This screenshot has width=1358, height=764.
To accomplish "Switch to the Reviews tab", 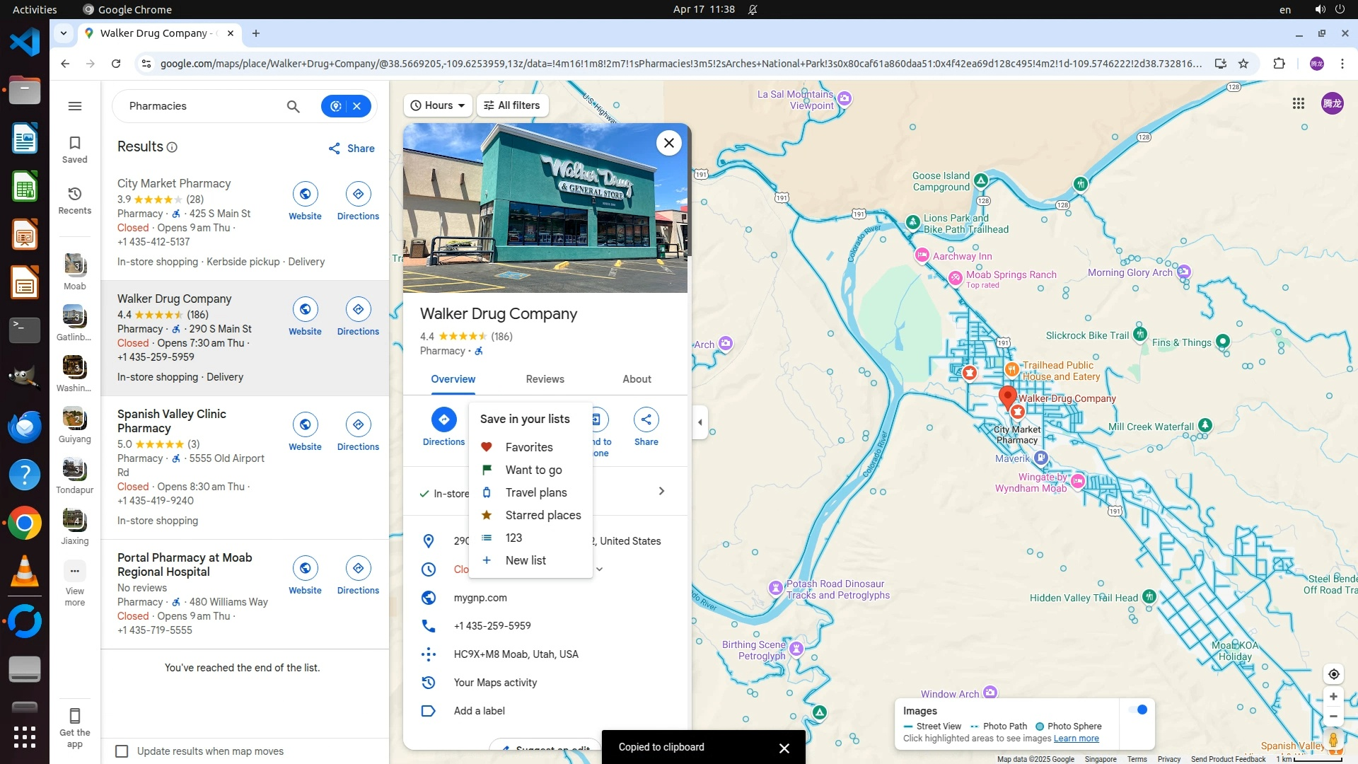I will (x=545, y=379).
